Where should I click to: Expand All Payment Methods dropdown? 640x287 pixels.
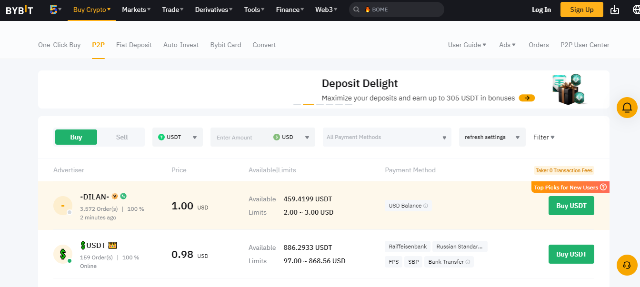point(387,137)
